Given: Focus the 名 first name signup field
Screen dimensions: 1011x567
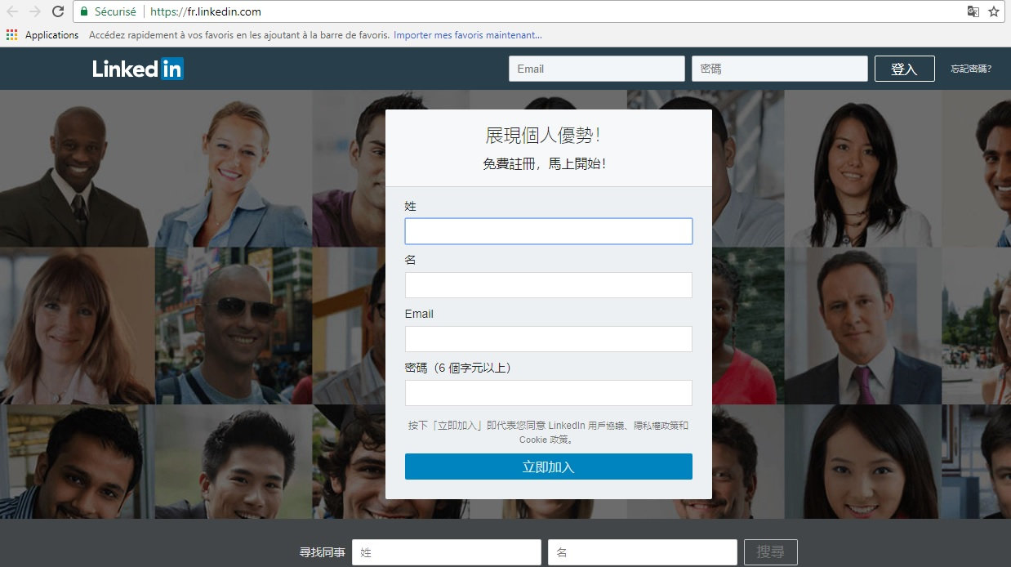Looking at the screenshot, I should tap(549, 285).
